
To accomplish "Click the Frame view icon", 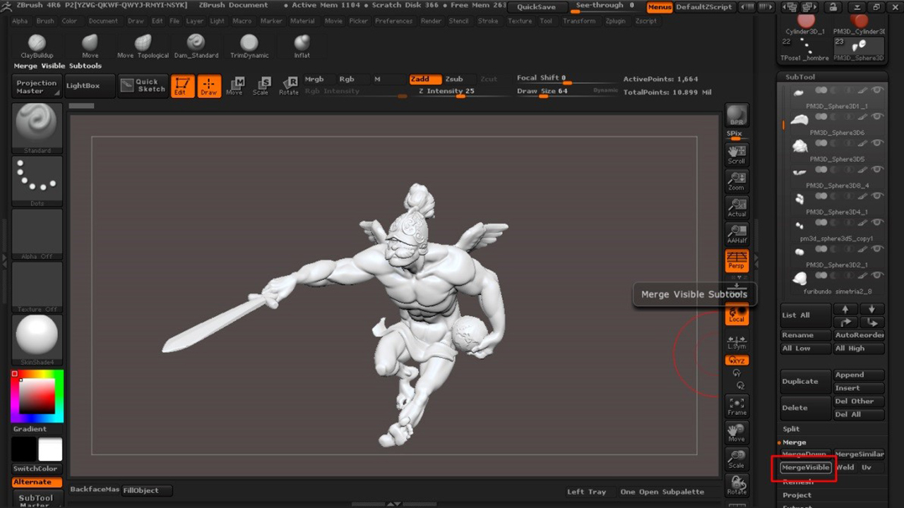I will click(737, 406).
